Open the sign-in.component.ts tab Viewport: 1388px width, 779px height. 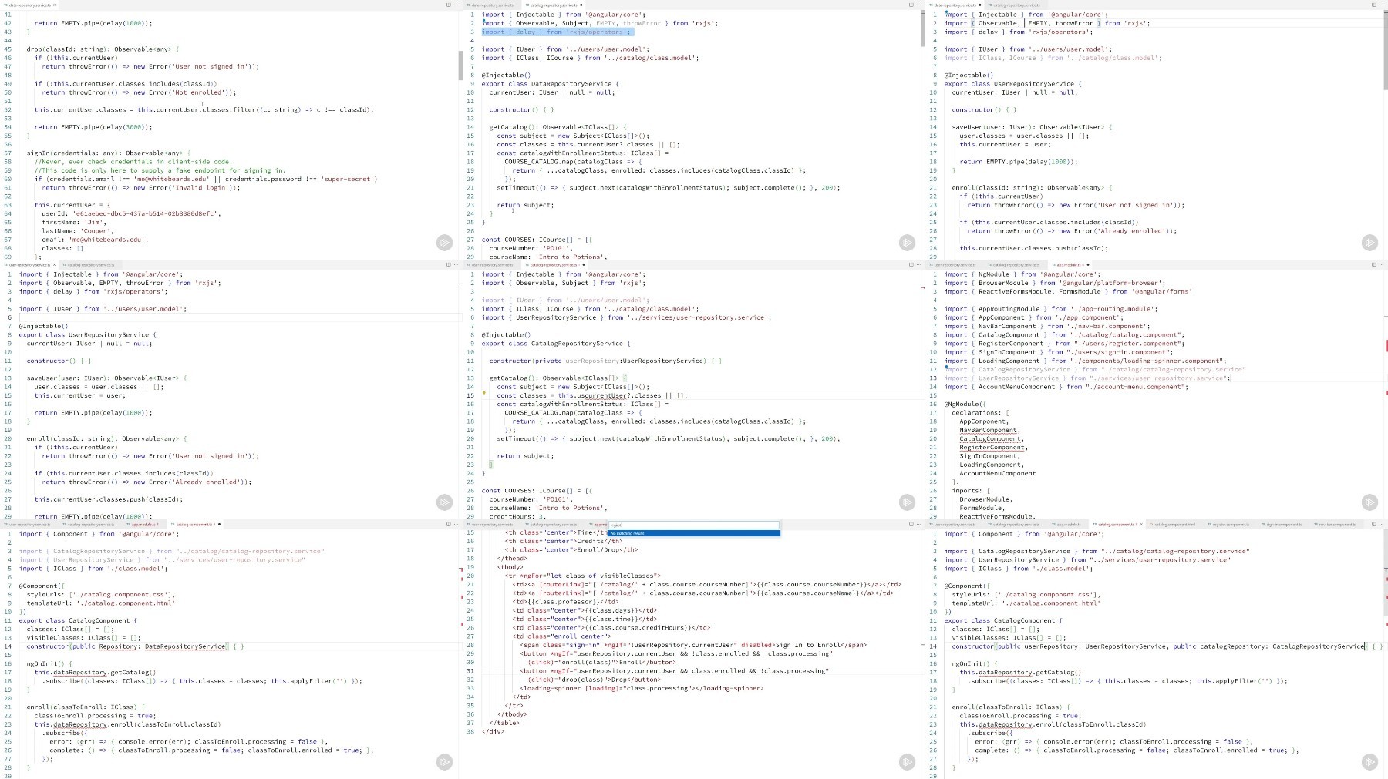coord(1282,525)
